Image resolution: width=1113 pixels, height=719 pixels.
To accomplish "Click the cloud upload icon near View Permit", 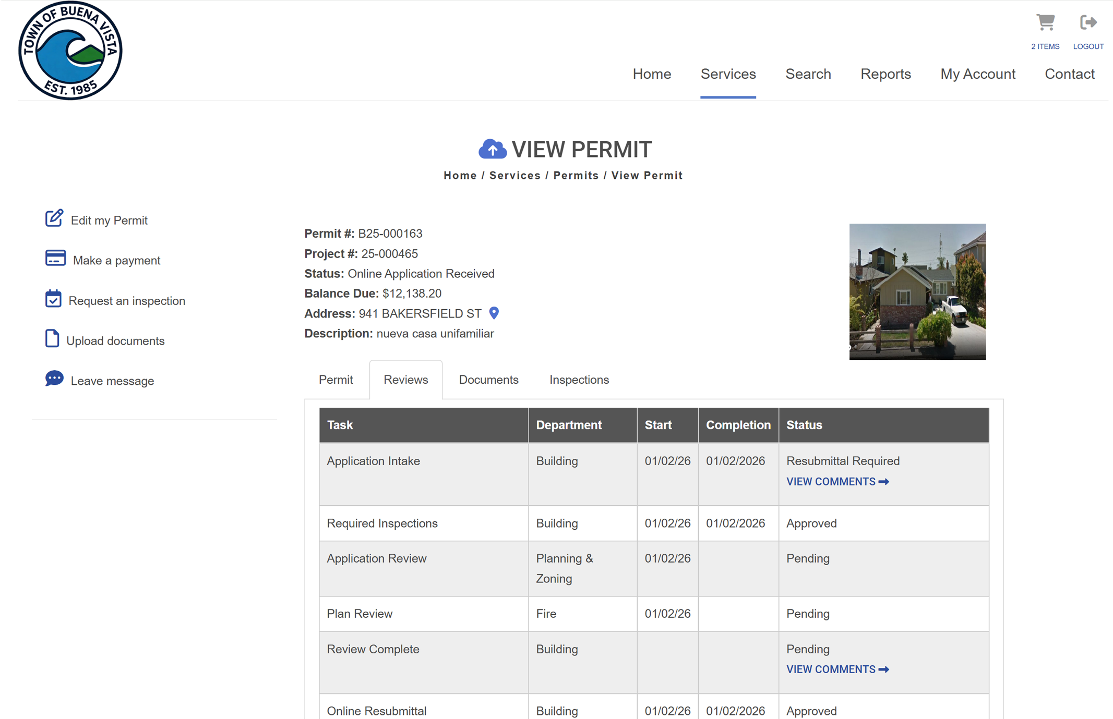I will (x=492, y=149).
